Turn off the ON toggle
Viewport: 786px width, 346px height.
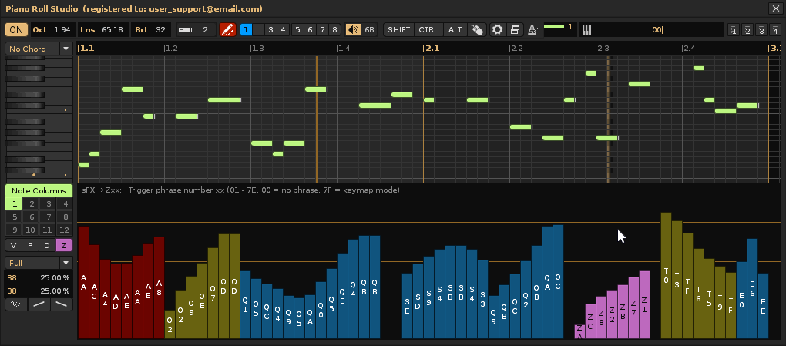click(15, 30)
